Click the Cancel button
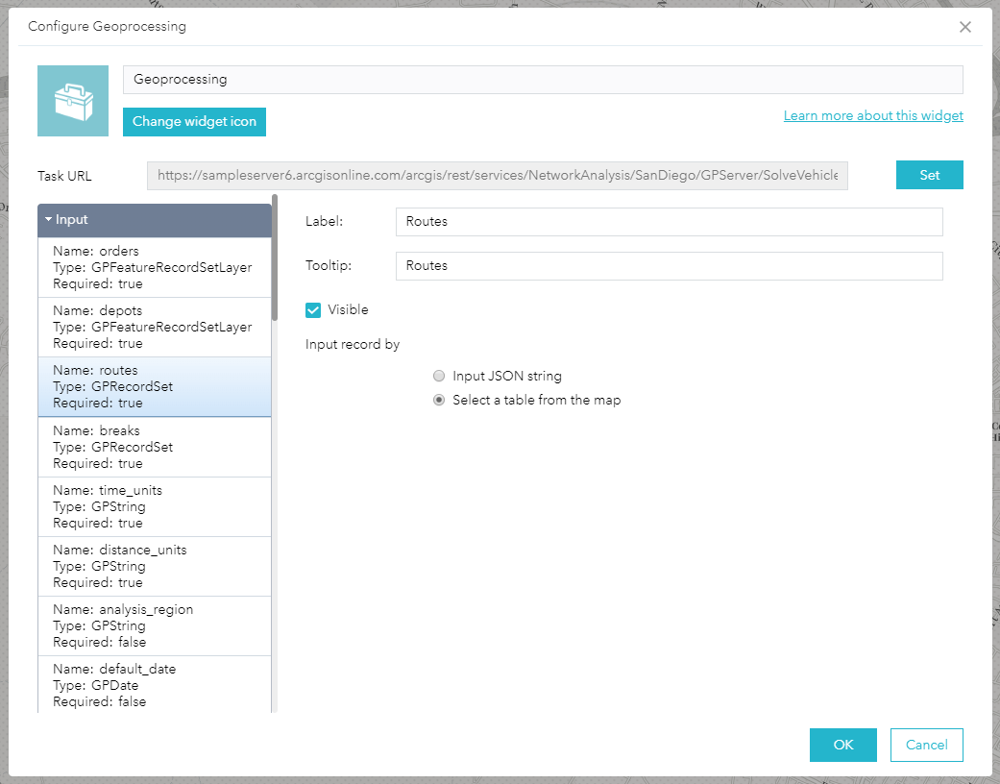The image size is (1000, 784). [927, 745]
